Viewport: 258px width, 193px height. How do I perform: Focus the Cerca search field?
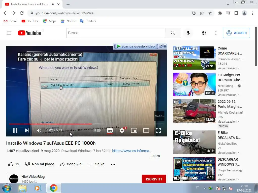click(x=116, y=33)
